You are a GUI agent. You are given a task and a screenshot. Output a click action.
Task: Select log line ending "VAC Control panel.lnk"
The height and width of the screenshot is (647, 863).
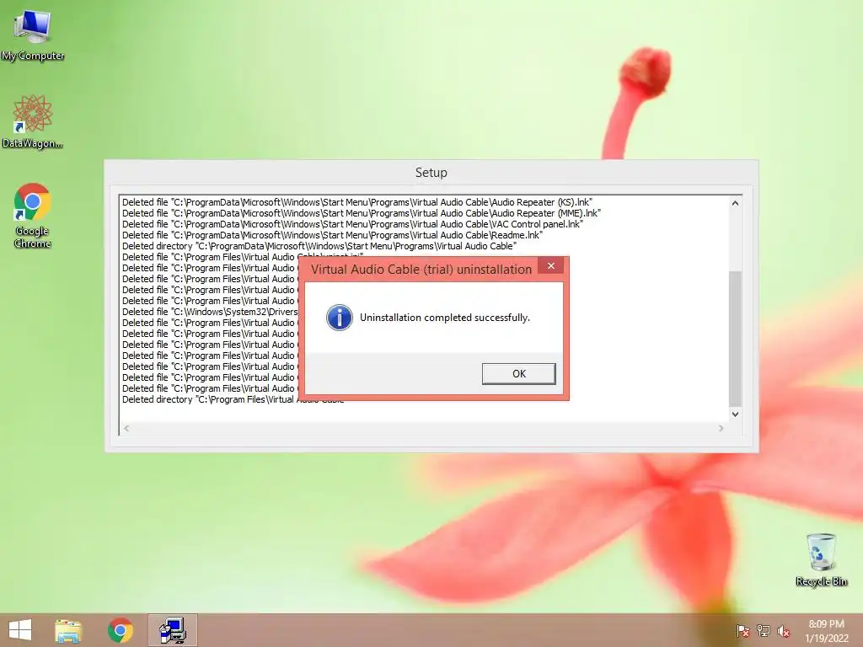352,224
